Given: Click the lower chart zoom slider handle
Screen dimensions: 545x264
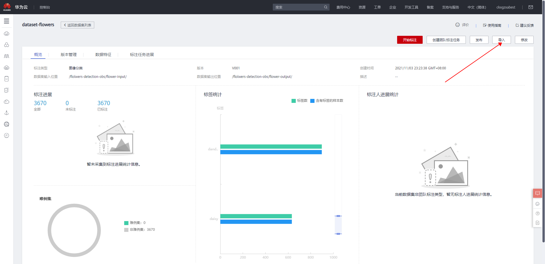Looking at the screenshot, I should 338,234.
